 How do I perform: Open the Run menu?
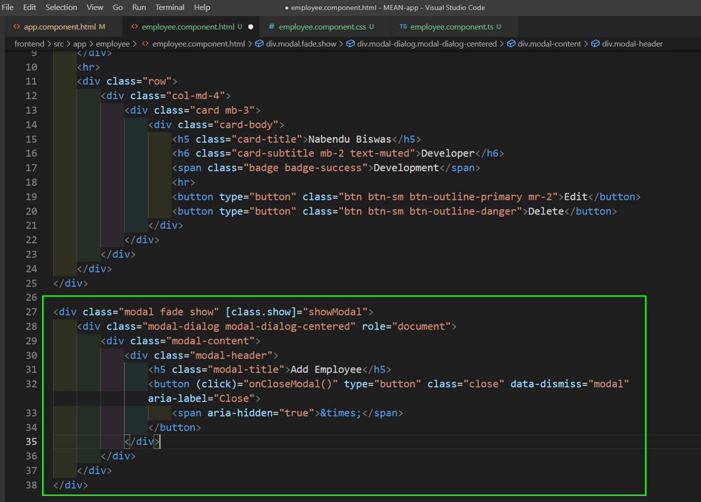tap(139, 8)
